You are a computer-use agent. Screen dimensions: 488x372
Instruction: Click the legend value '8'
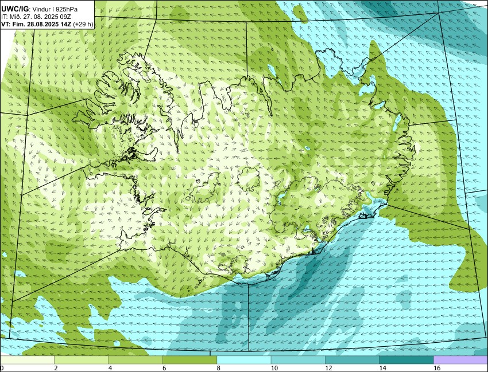coord(219,368)
